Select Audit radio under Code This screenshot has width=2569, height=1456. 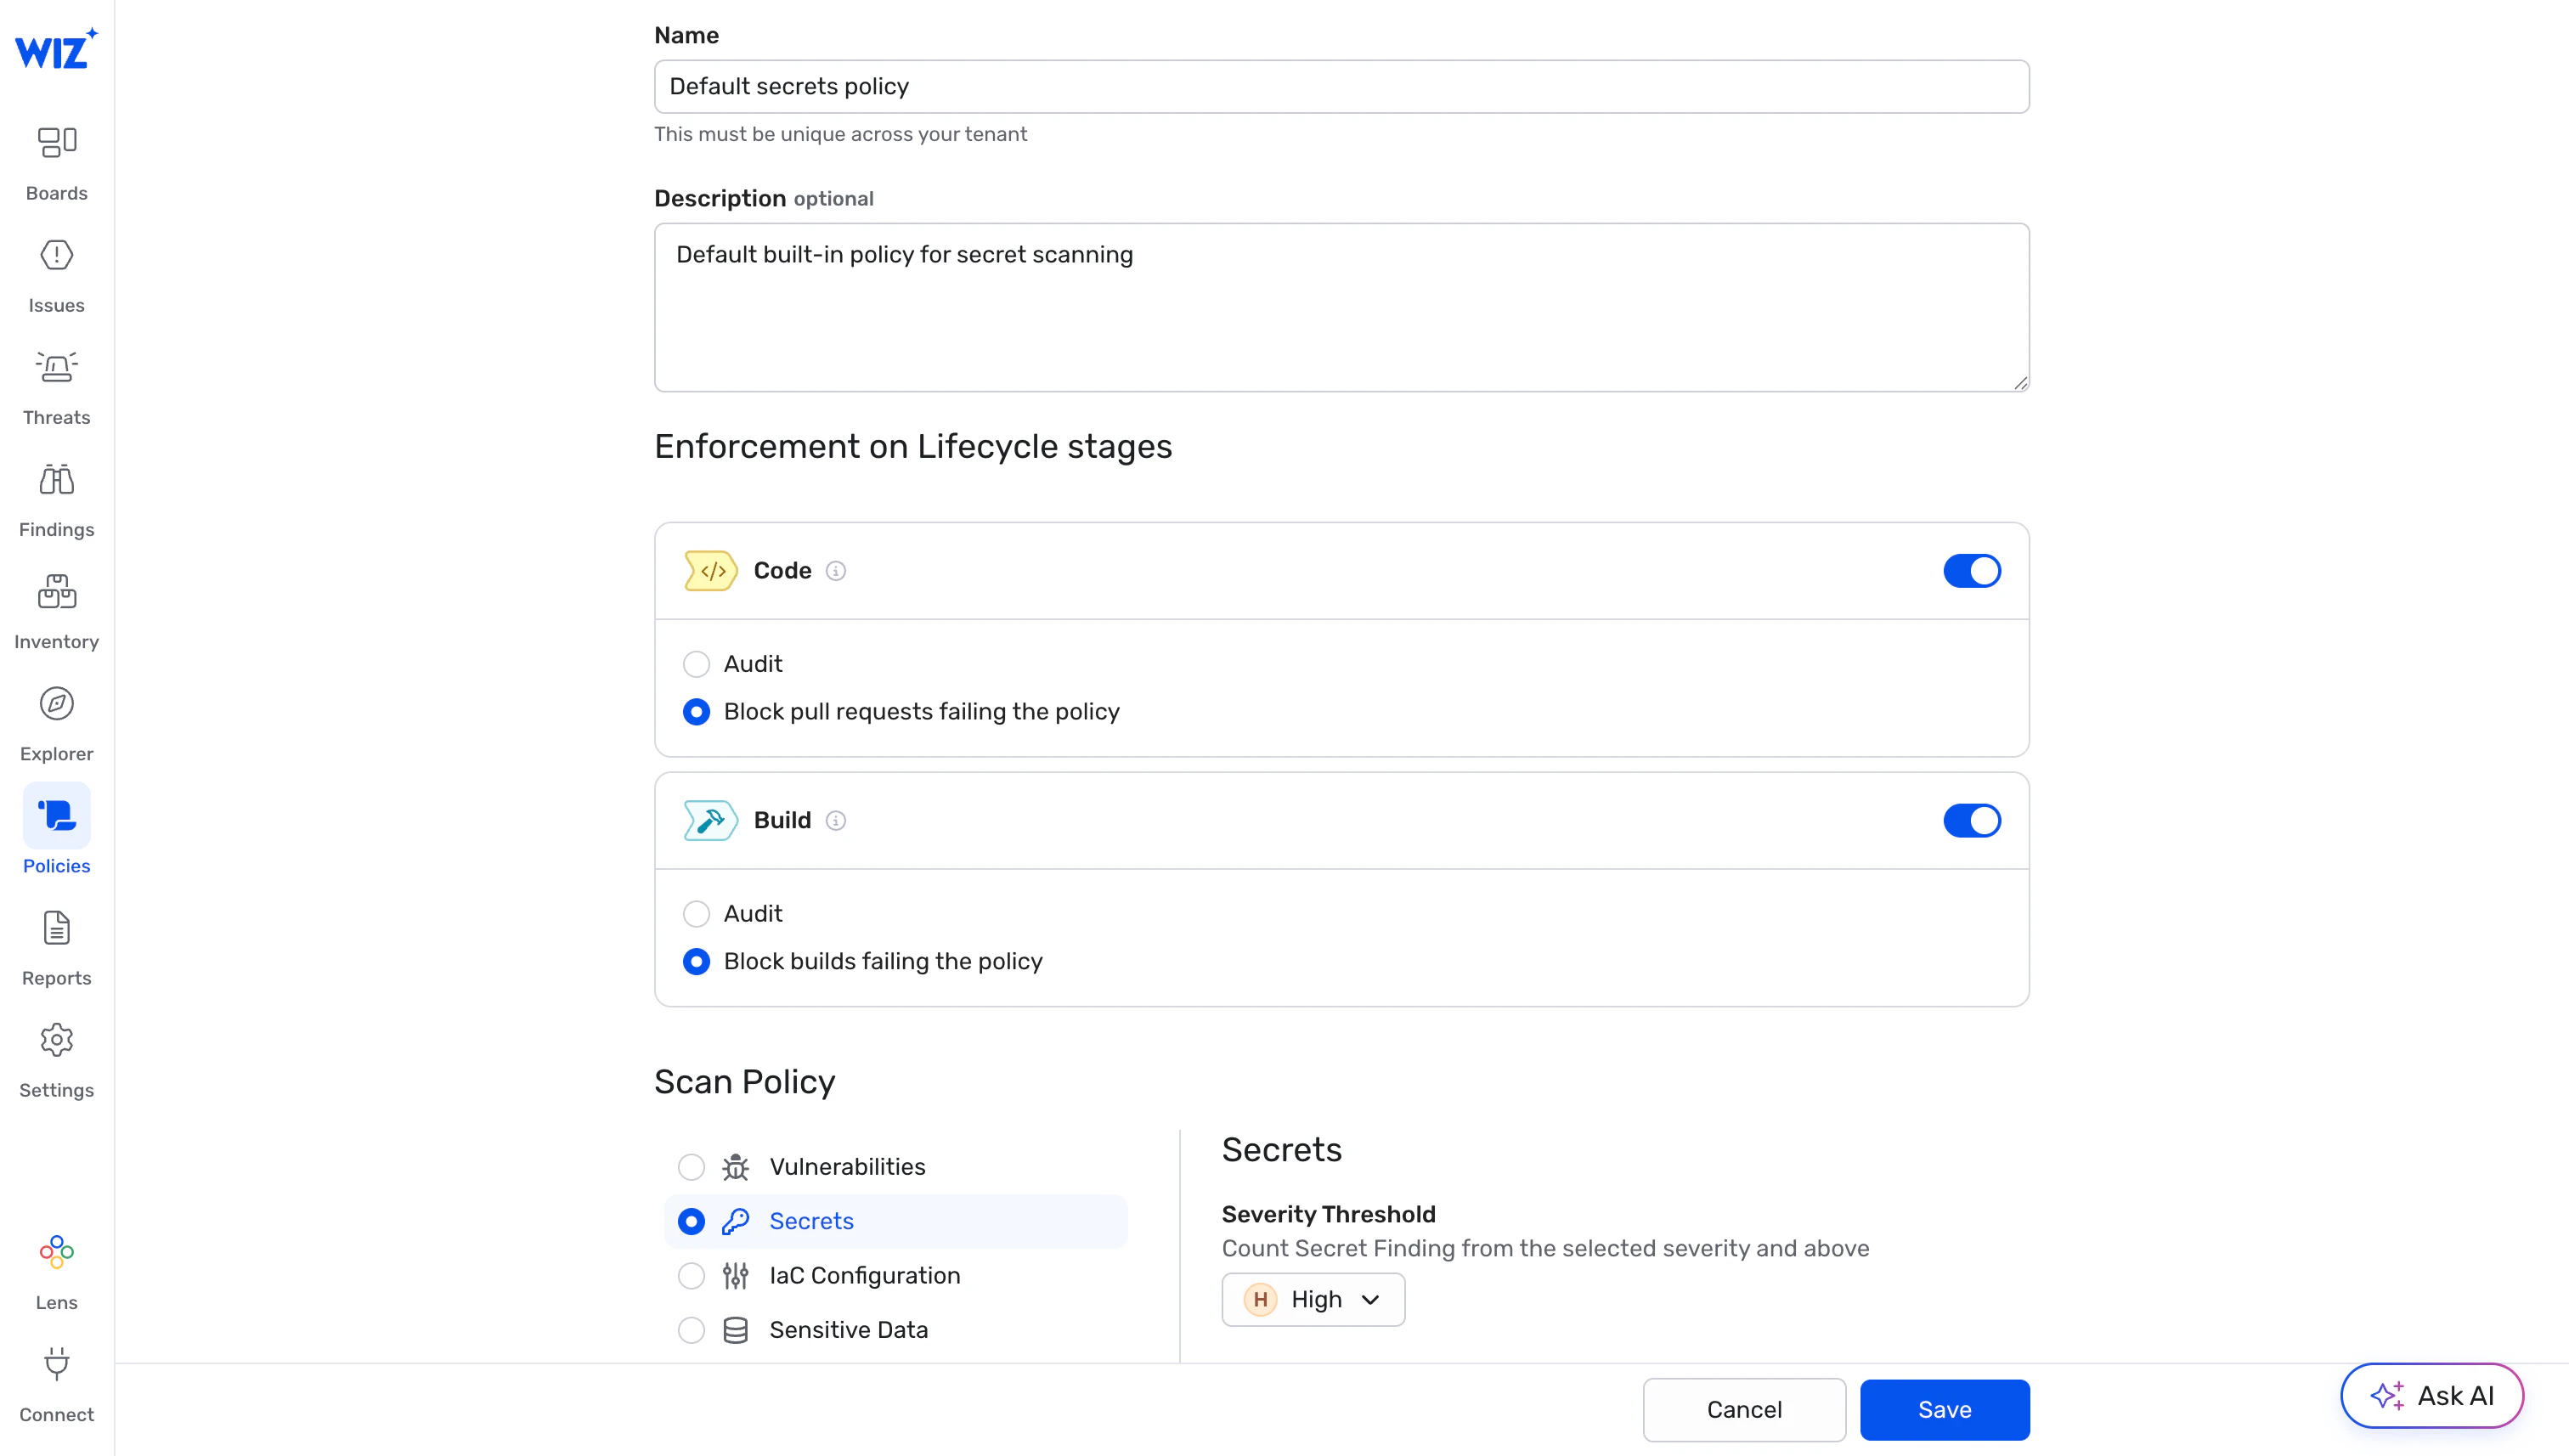click(696, 664)
